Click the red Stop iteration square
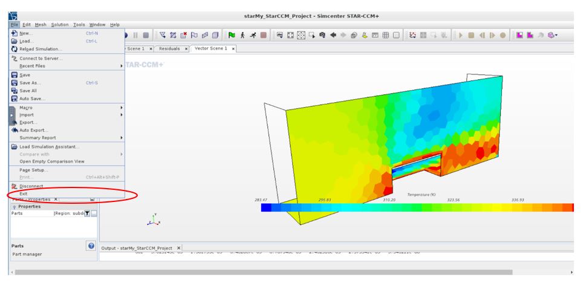The width and height of the screenshot is (586, 283). tap(264, 35)
